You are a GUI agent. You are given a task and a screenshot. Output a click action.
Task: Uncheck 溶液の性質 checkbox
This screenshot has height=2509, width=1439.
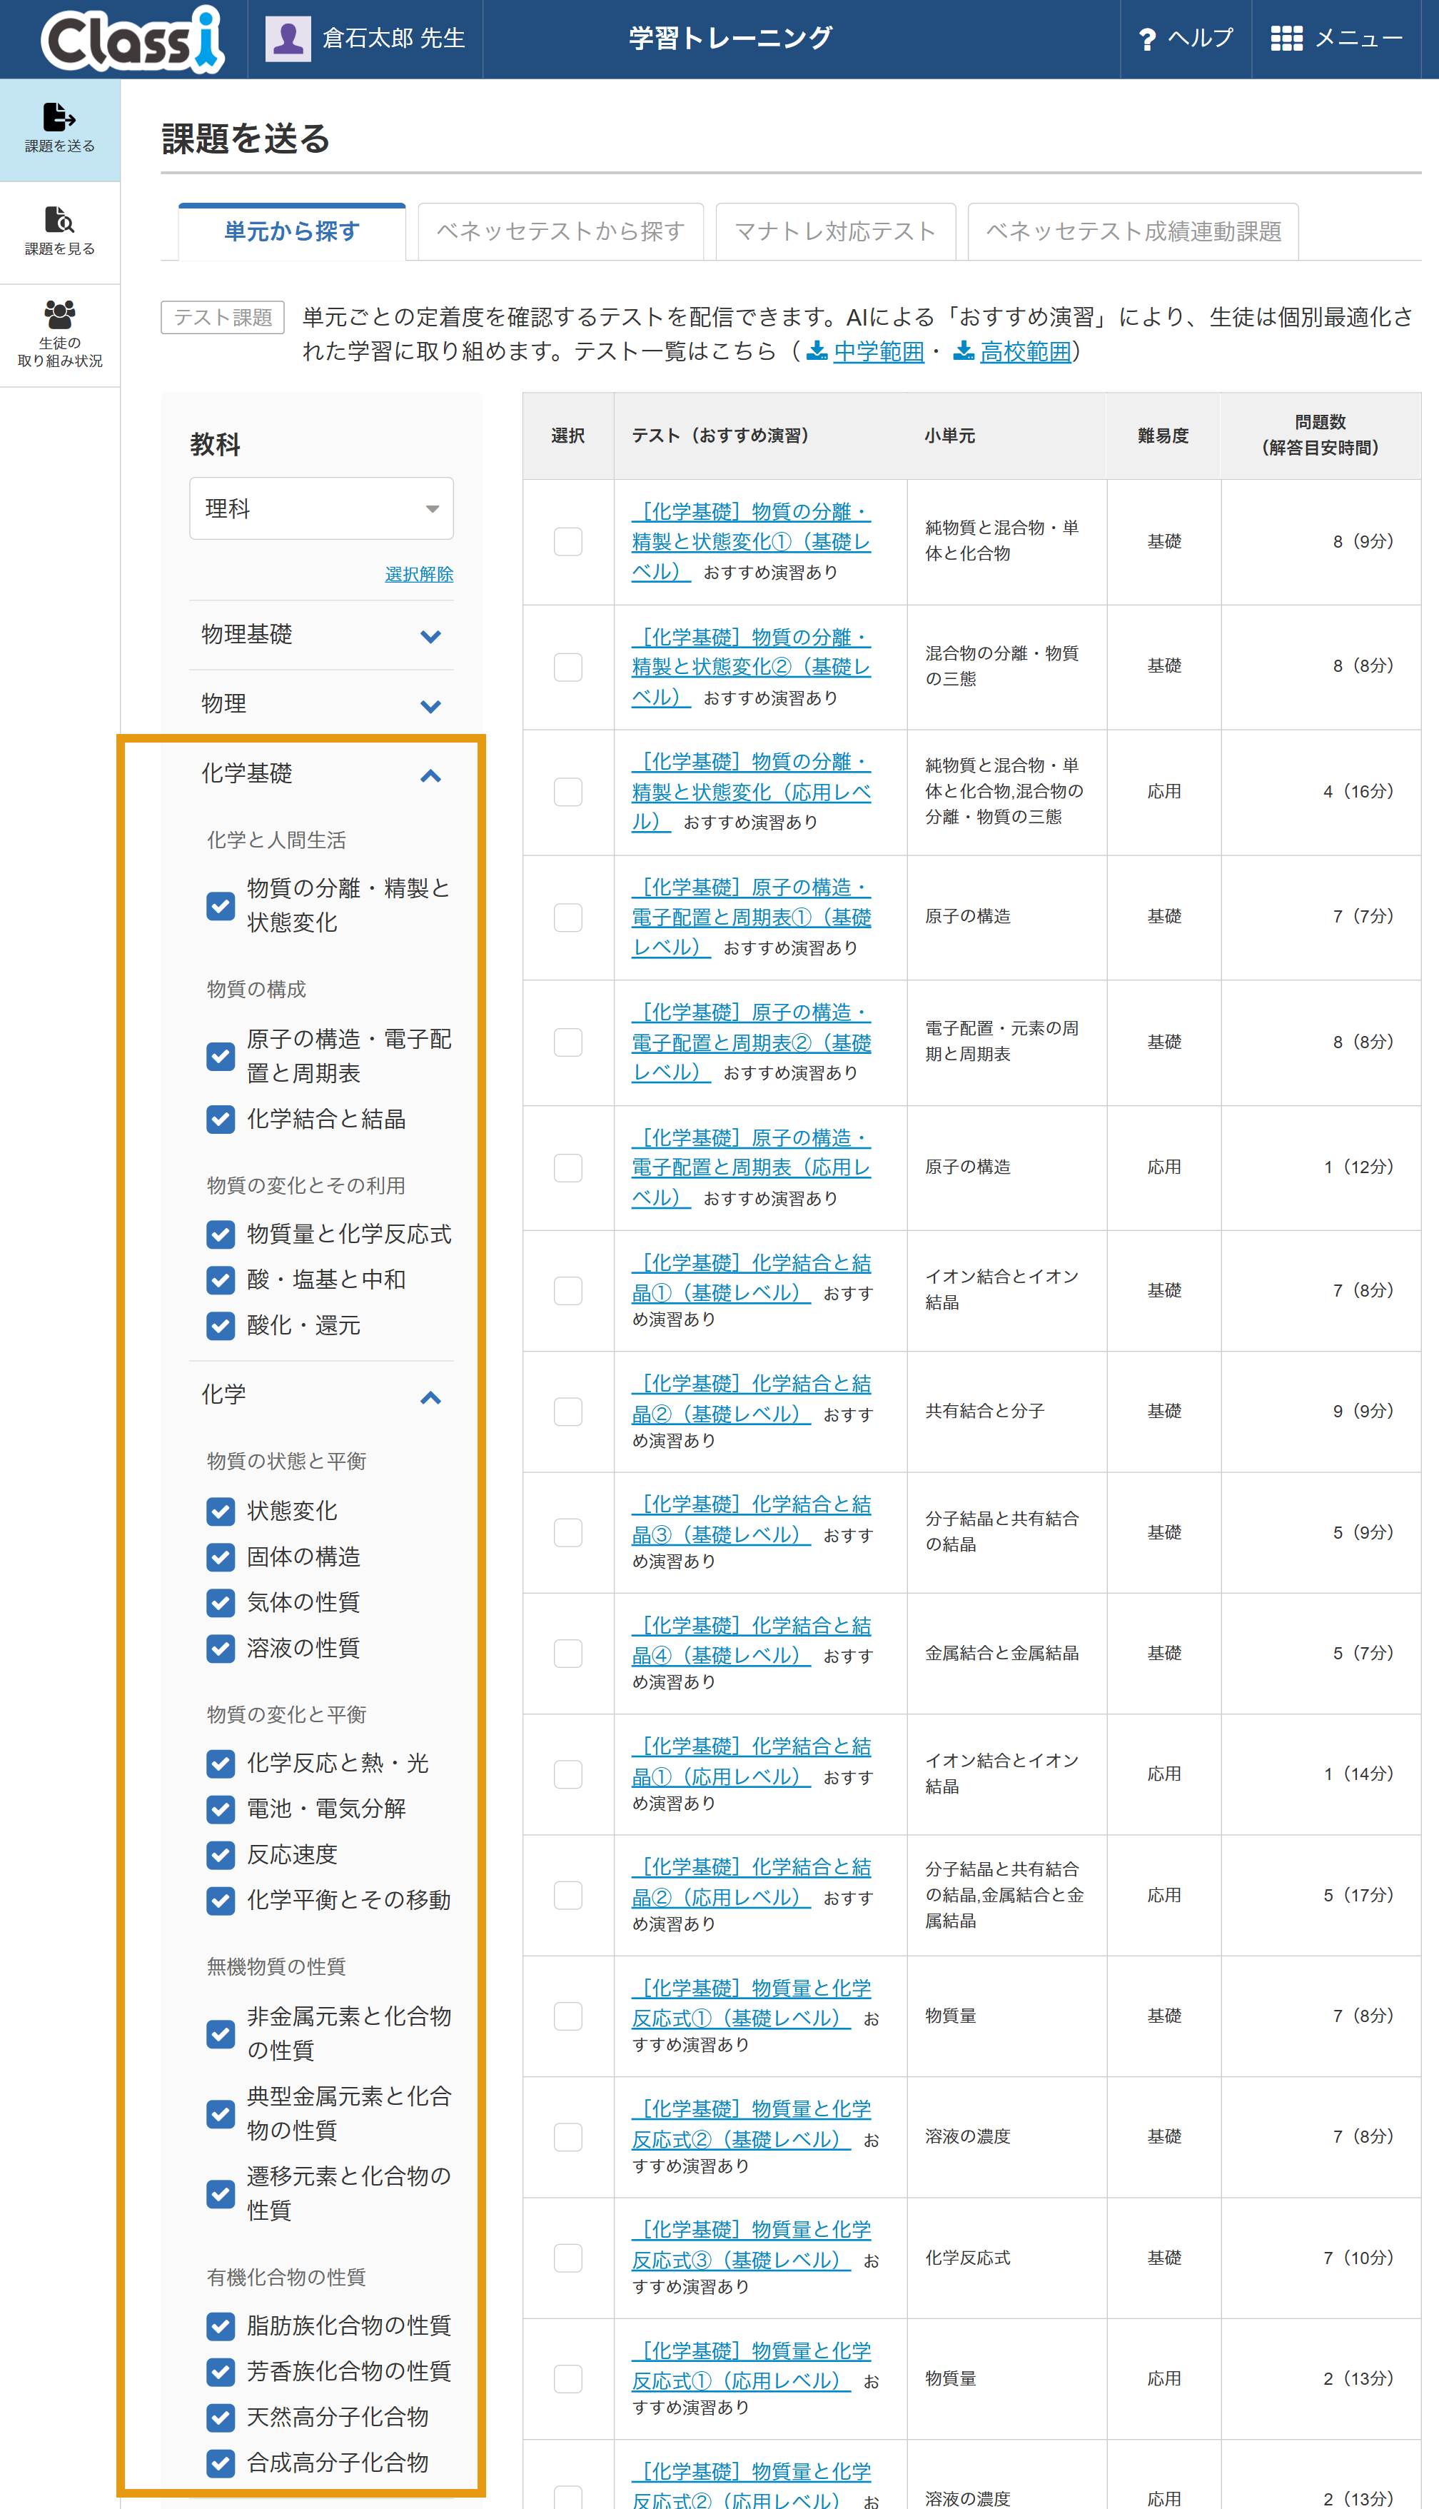[x=221, y=1648]
